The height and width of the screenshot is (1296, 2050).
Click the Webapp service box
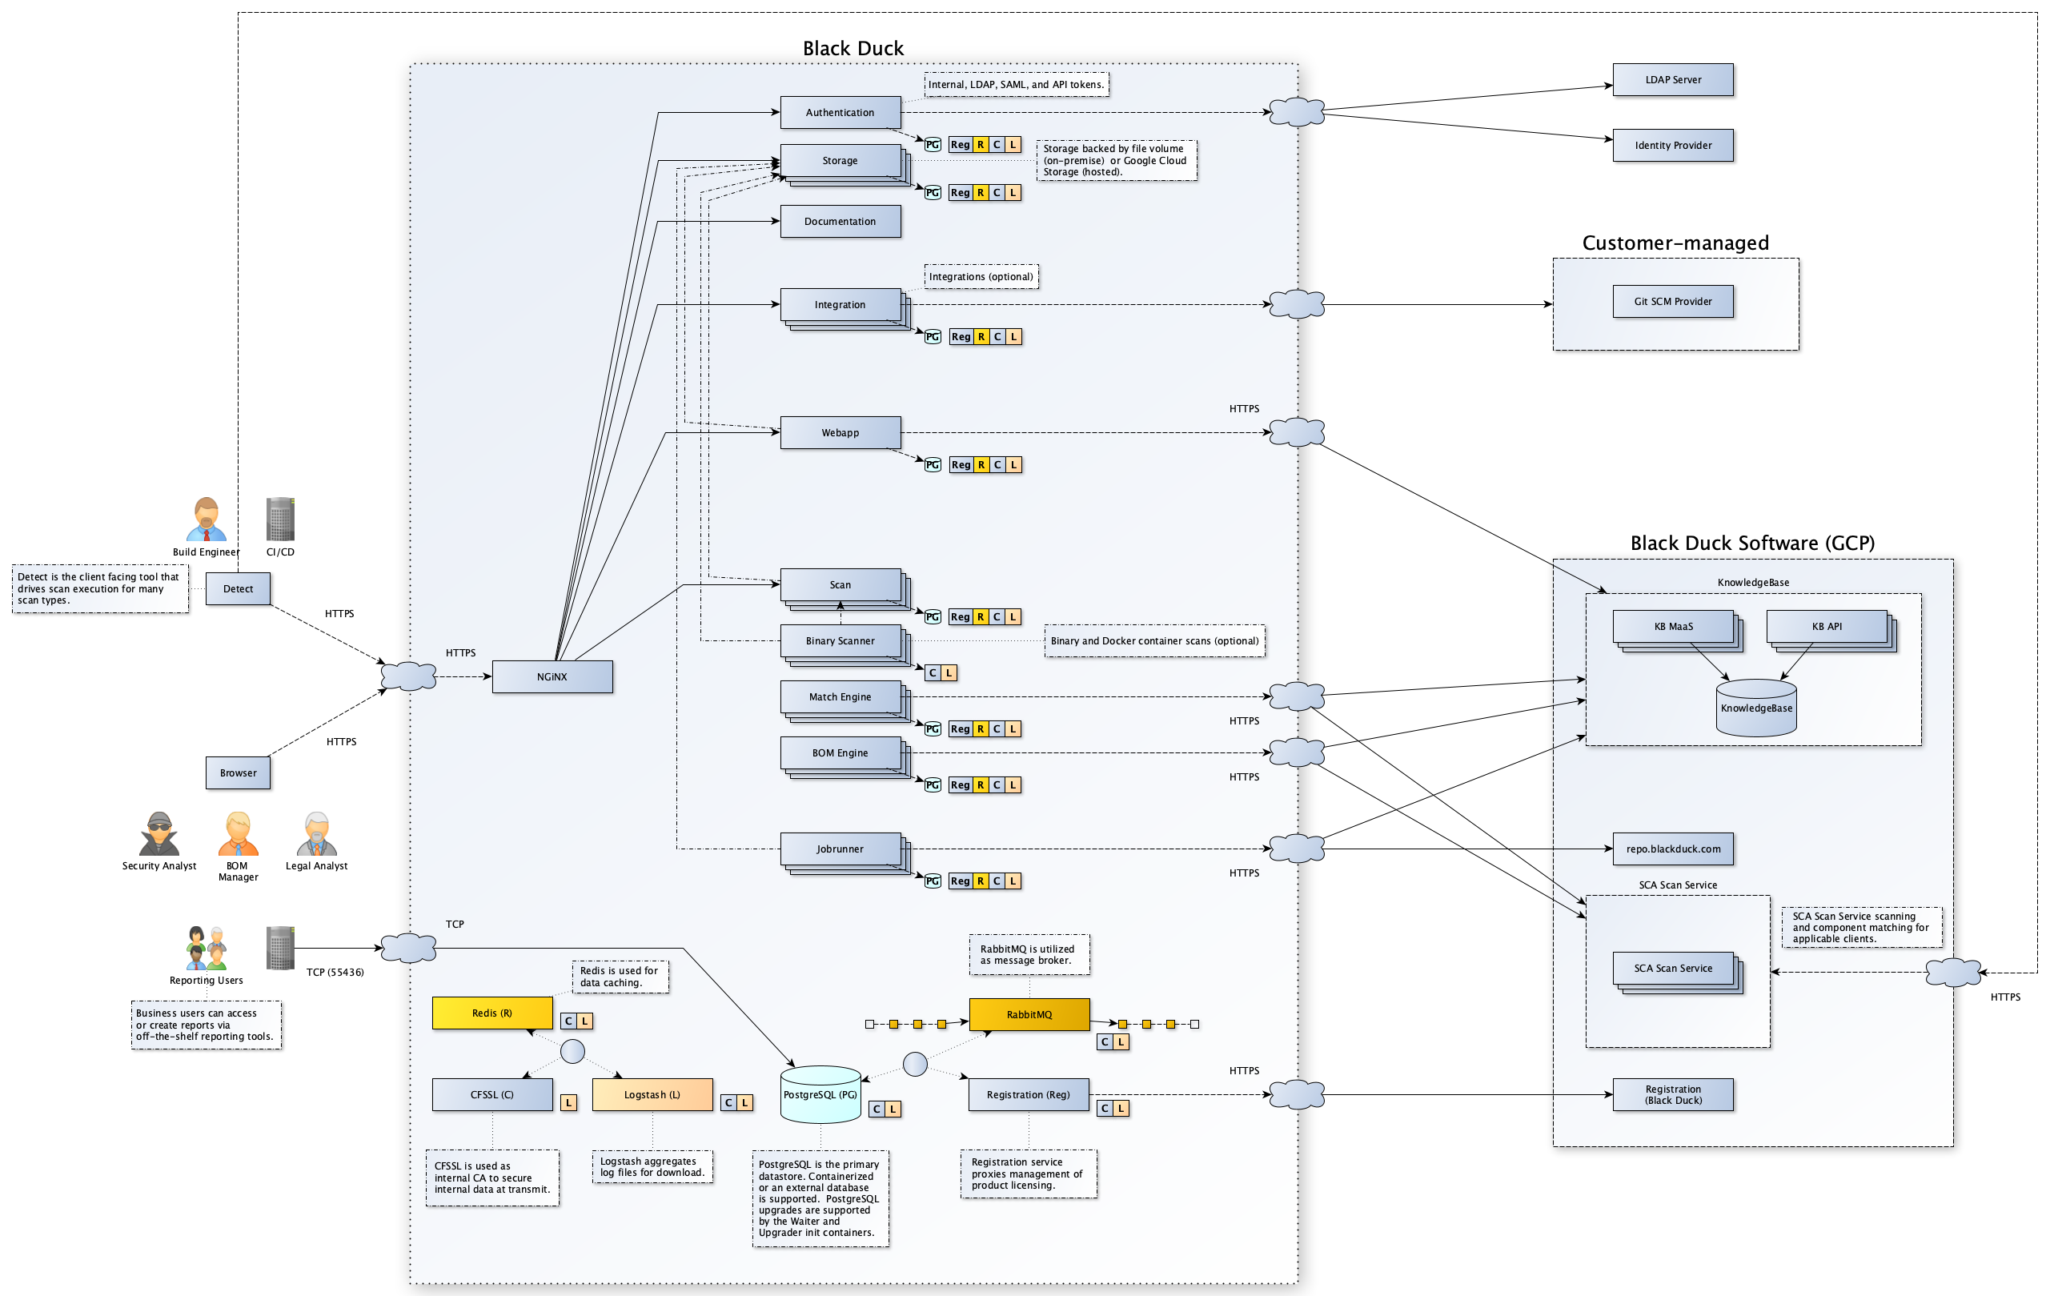840,432
